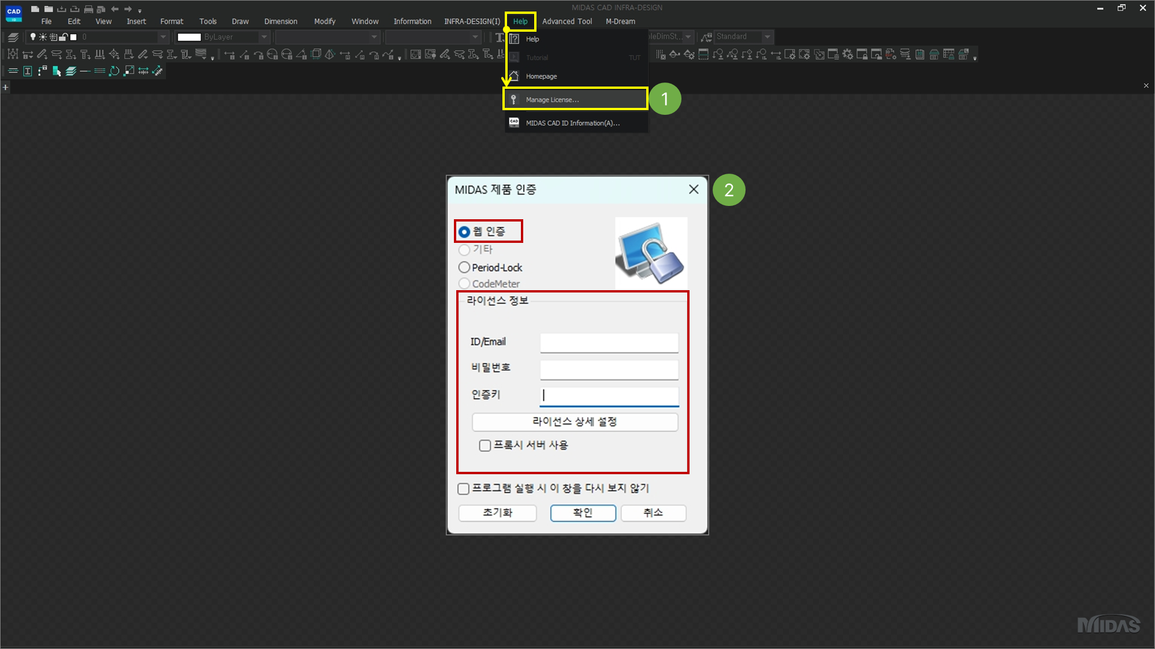Choose Manage License... from Help menu
Image resolution: width=1155 pixels, height=649 pixels.
[x=576, y=99]
